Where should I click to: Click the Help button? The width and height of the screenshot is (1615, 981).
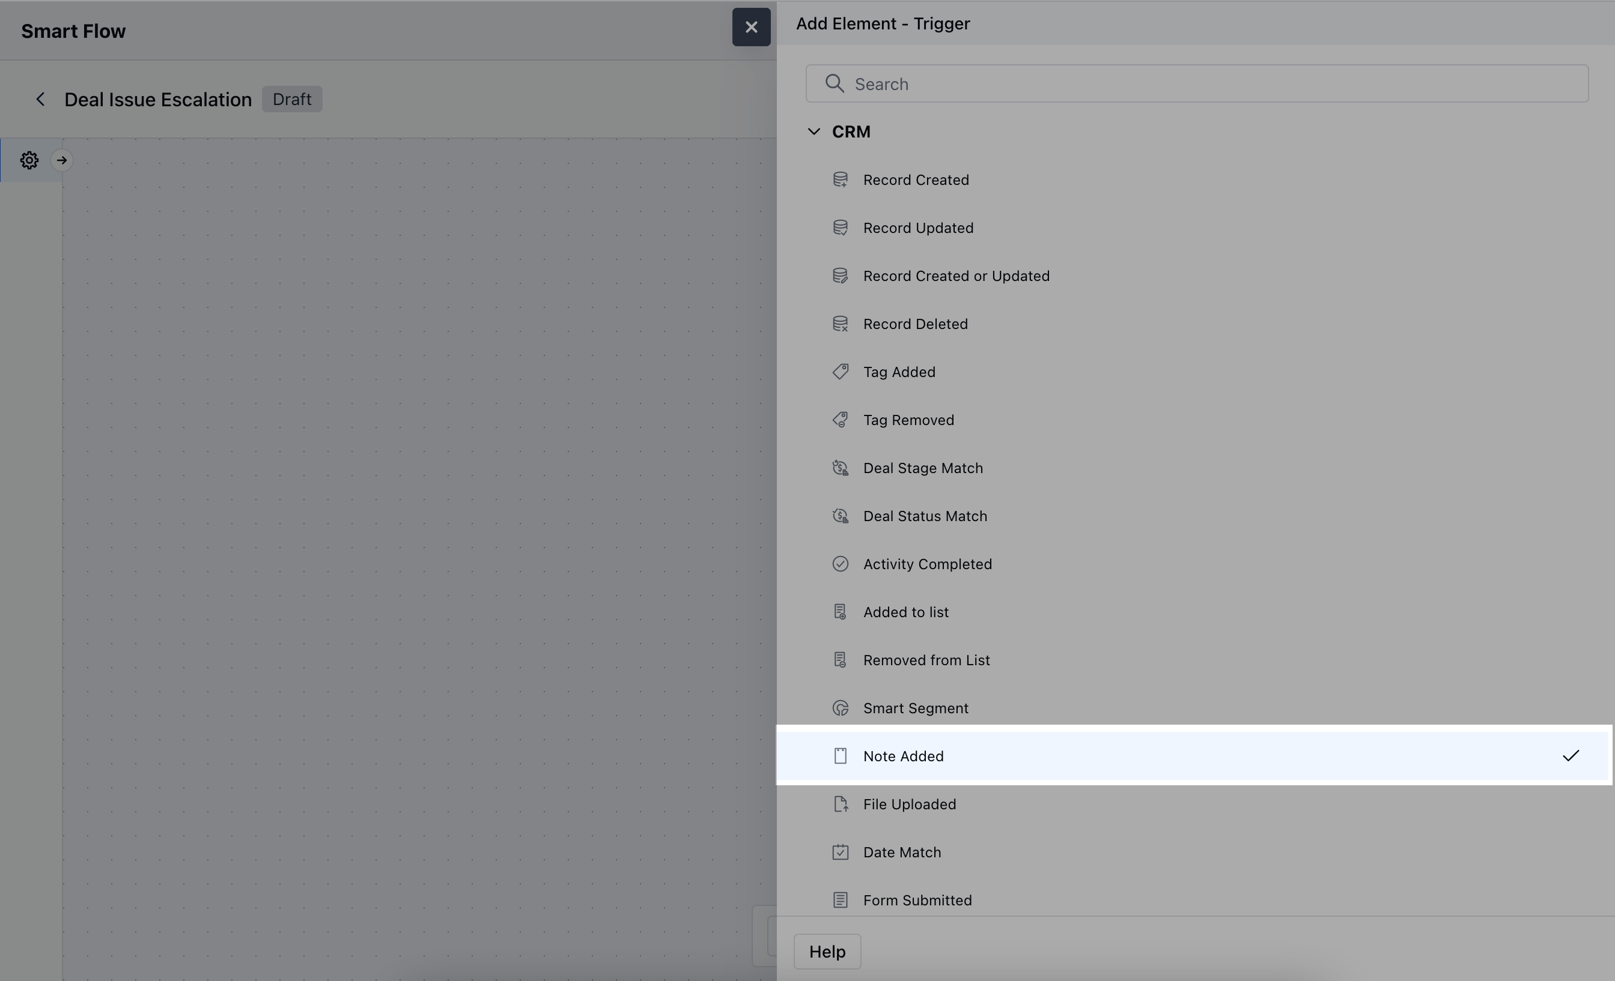coord(827,952)
